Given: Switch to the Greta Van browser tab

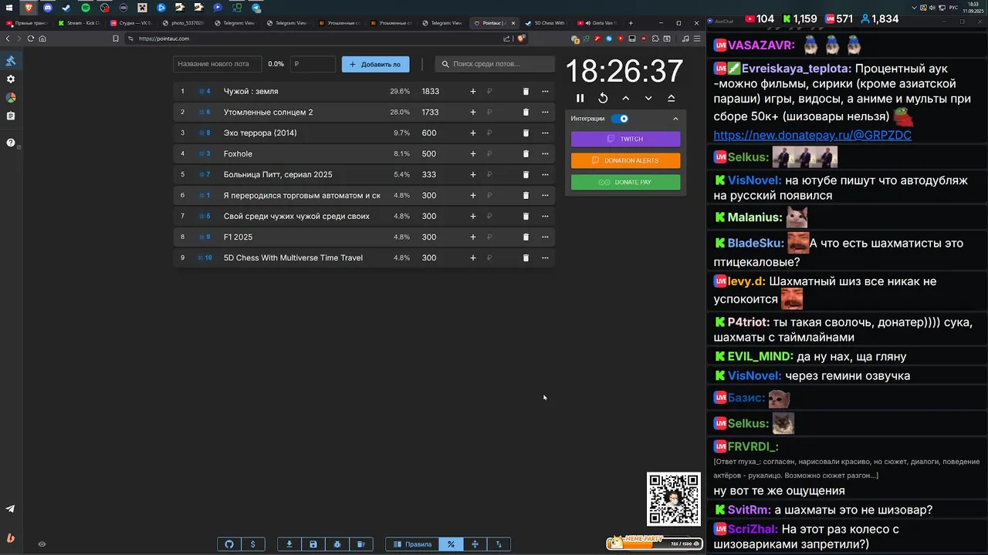Looking at the screenshot, I should (x=597, y=23).
